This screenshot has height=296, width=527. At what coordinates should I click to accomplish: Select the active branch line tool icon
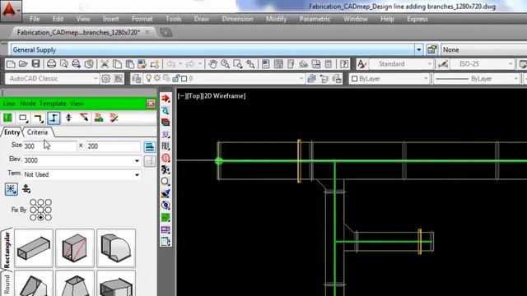point(54,118)
